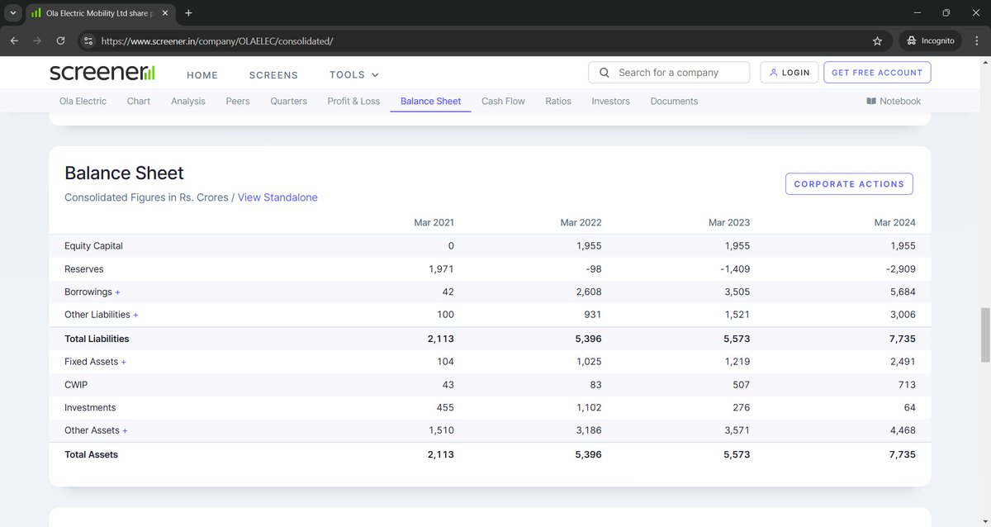Click the browser forward arrow
991x527 pixels.
[37, 40]
